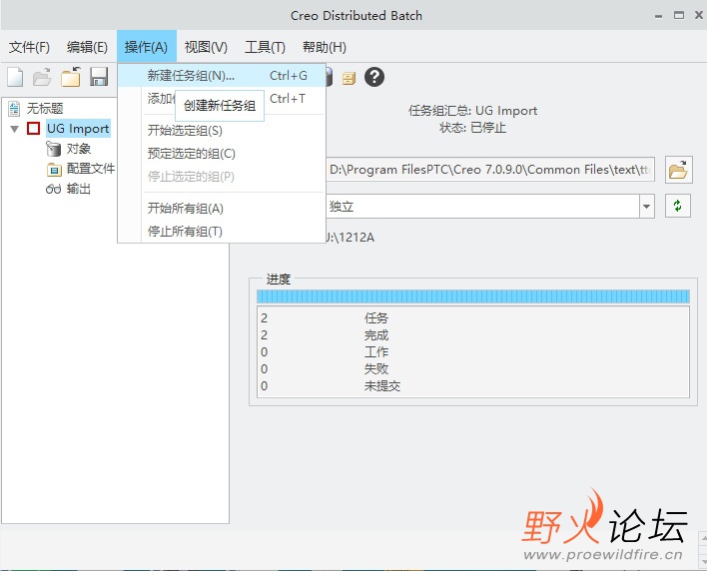Select the 无标题 tree root

(45, 108)
